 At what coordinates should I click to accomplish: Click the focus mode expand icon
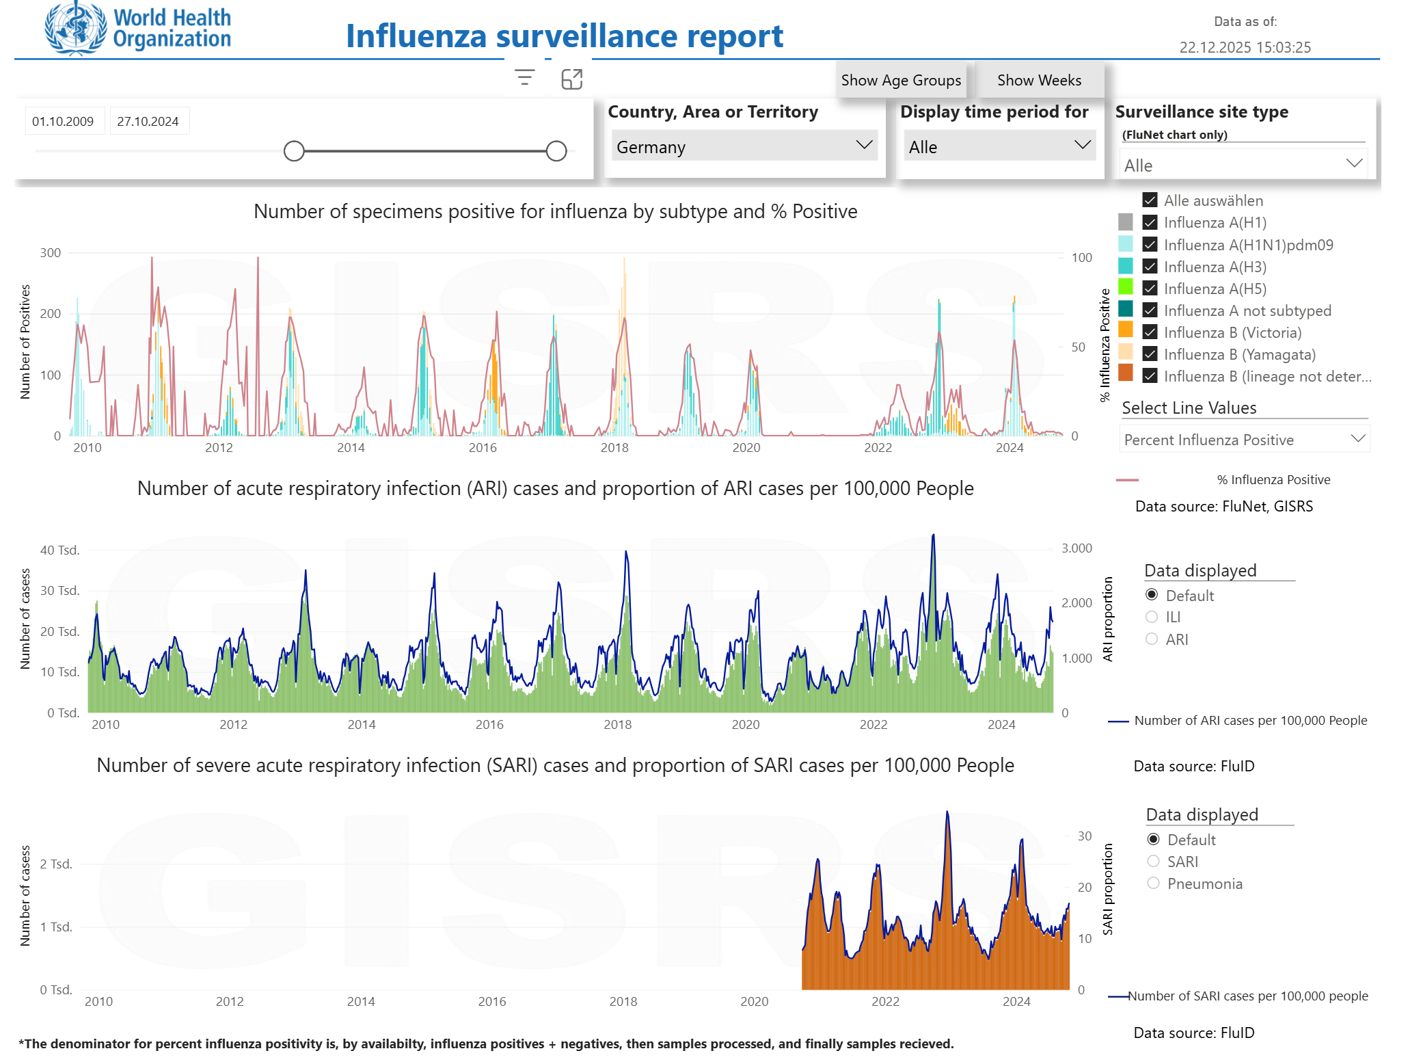point(571,79)
